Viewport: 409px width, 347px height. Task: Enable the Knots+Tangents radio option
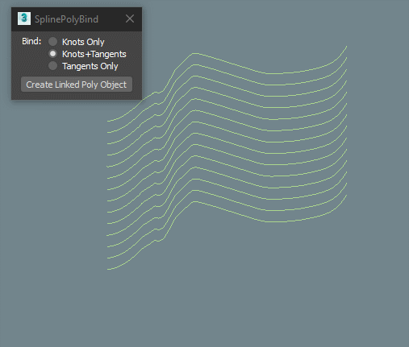click(x=52, y=54)
